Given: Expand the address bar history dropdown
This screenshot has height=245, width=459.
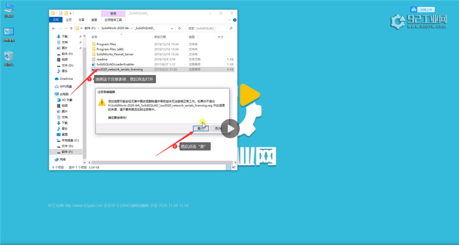Looking at the screenshot, I should (172, 29).
